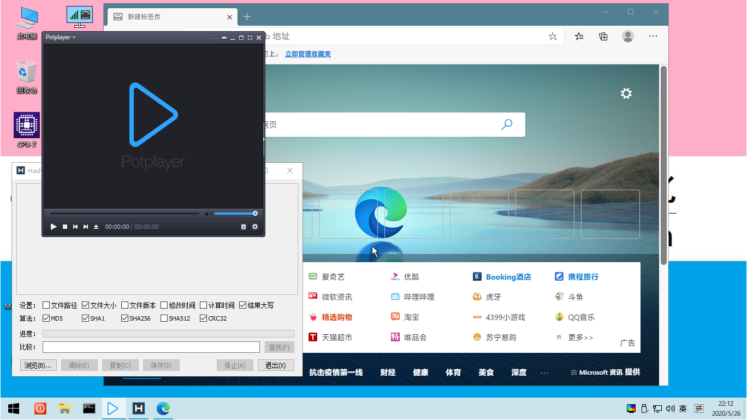
Task: Close the 新建标签页 tab
Action: point(230,17)
